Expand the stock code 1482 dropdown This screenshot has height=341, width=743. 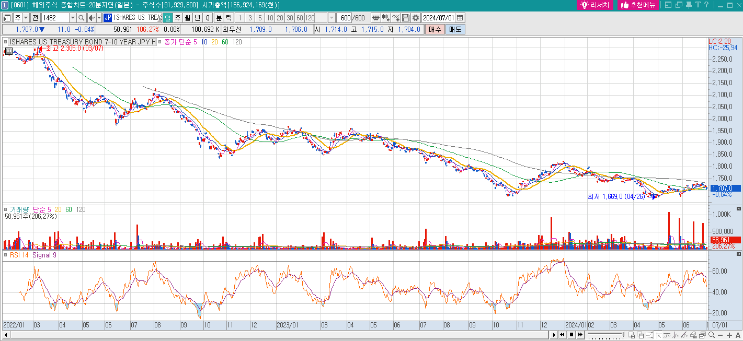pos(73,18)
